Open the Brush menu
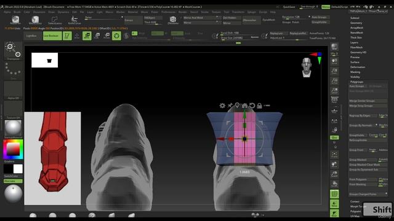The width and height of the screenshot is (394, 221). (17, 12)
